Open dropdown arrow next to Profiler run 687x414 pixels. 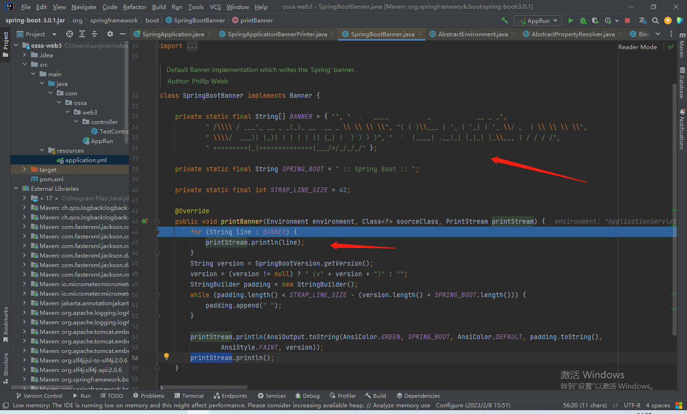point(616,21)
